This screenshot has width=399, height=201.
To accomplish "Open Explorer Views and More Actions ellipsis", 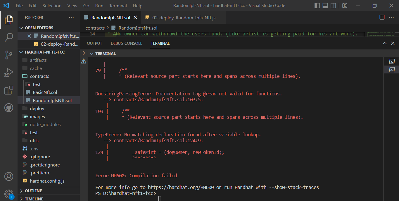I will [71, 18].
